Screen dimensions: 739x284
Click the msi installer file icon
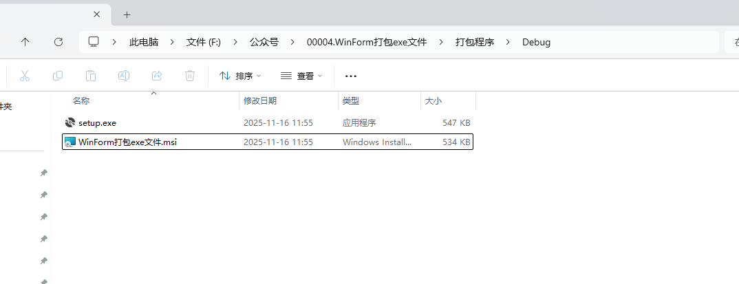69,142
